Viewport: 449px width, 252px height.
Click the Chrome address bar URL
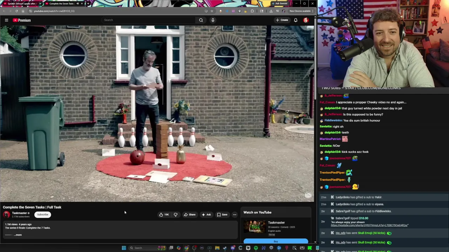54,11
